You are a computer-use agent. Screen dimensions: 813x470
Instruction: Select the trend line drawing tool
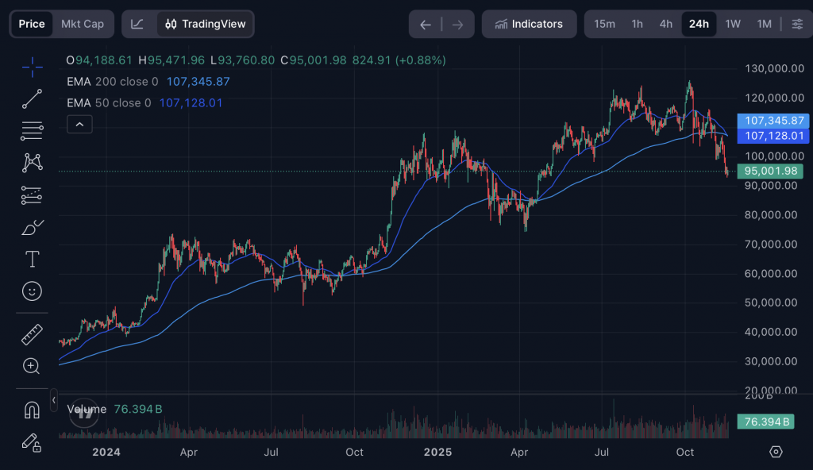32,98
